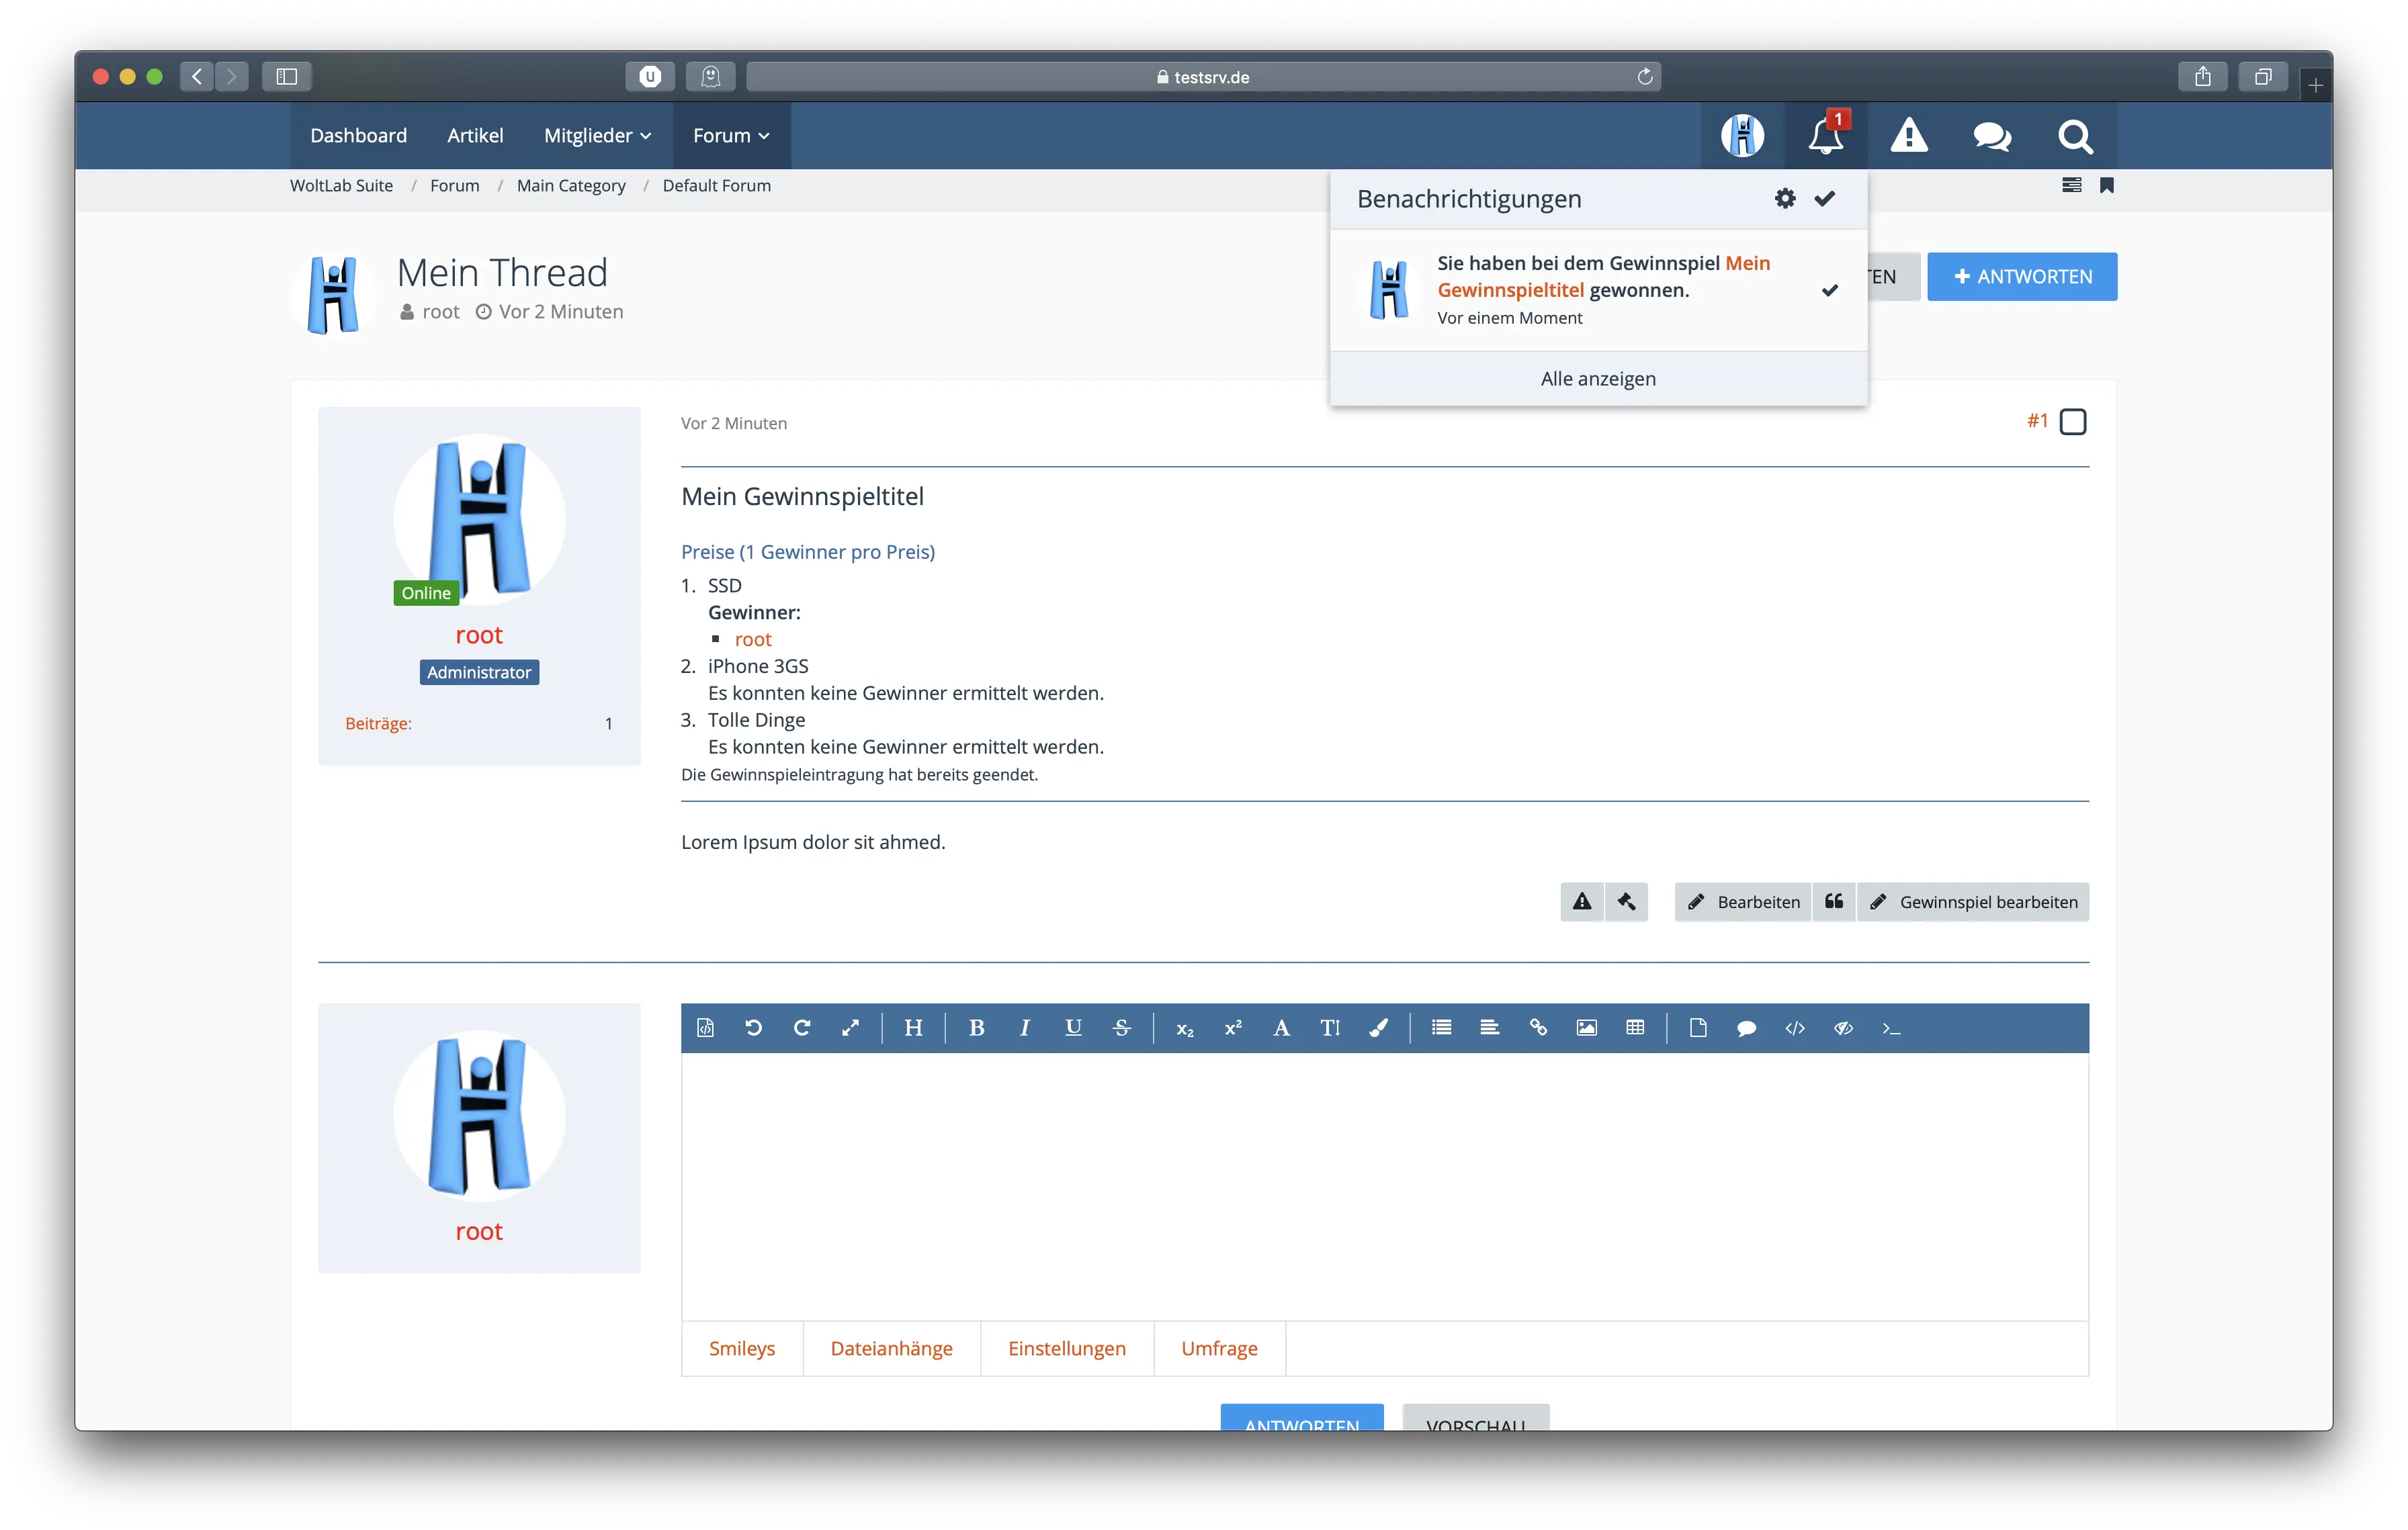Switch to the Dateianhänge tab
This screenshot has height=1530, width=2408.
891,1348
